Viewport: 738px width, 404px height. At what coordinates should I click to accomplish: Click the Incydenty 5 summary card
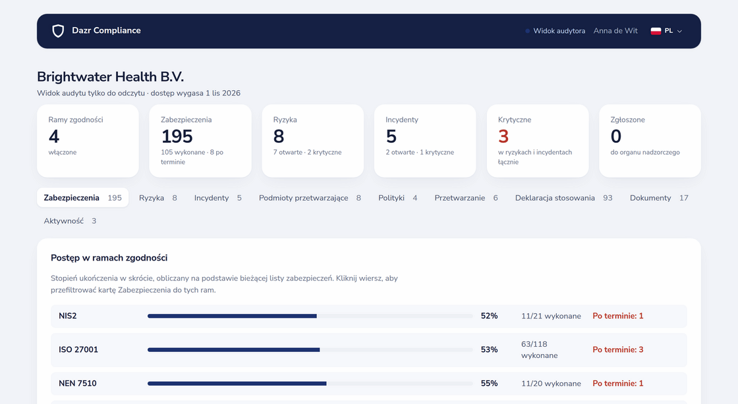[425, 141]
